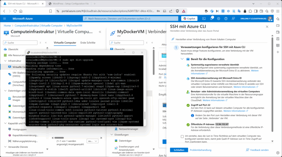Collapse the Kapazität und Platzierung section
The width and height of the screenshot is (282, 157).
(x=5, y=123)
